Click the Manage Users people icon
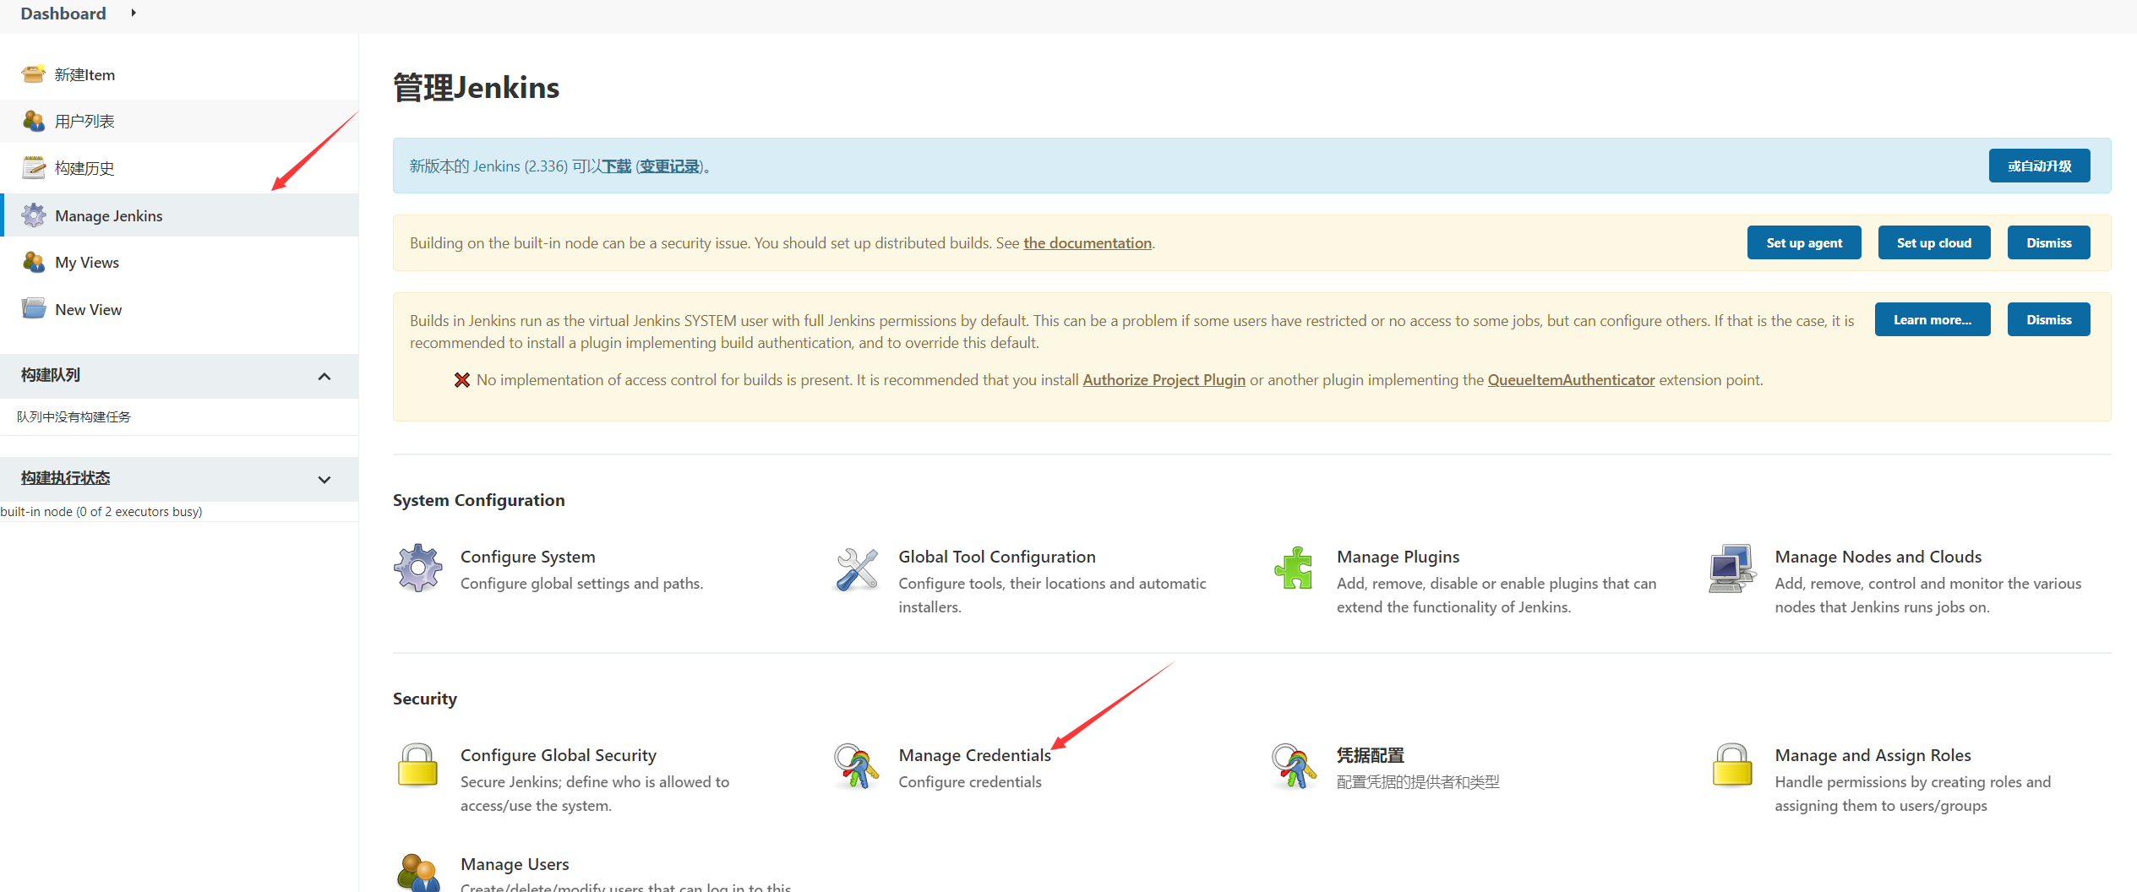 [x=417, y=873]
